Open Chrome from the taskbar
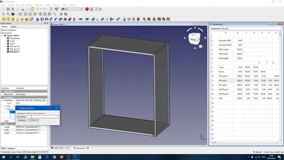This screenshot has height=160, width=284. pyautogui.click(x=54, y=157)
